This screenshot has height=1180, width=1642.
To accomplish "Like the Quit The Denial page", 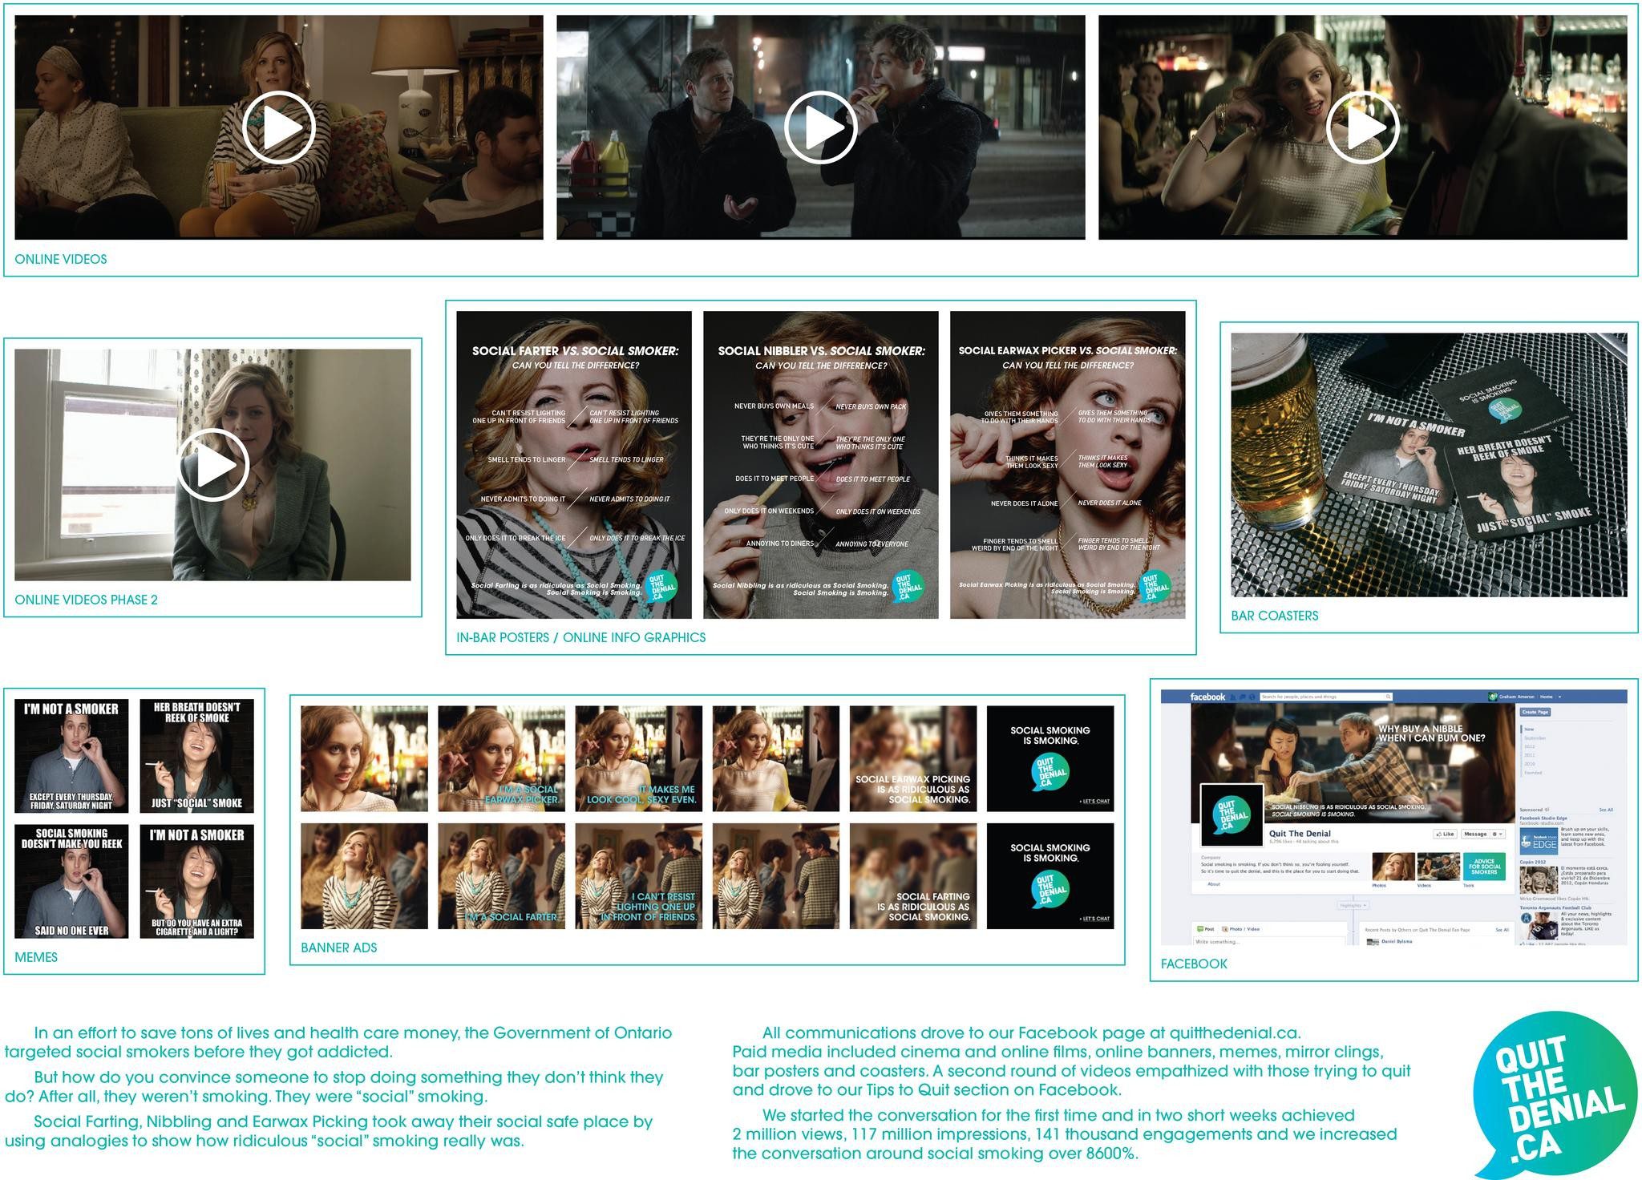I will (1446, 834).
